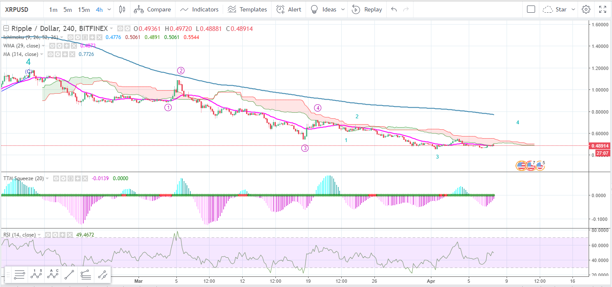Hide the TTM Squeeze indicator

56,178
